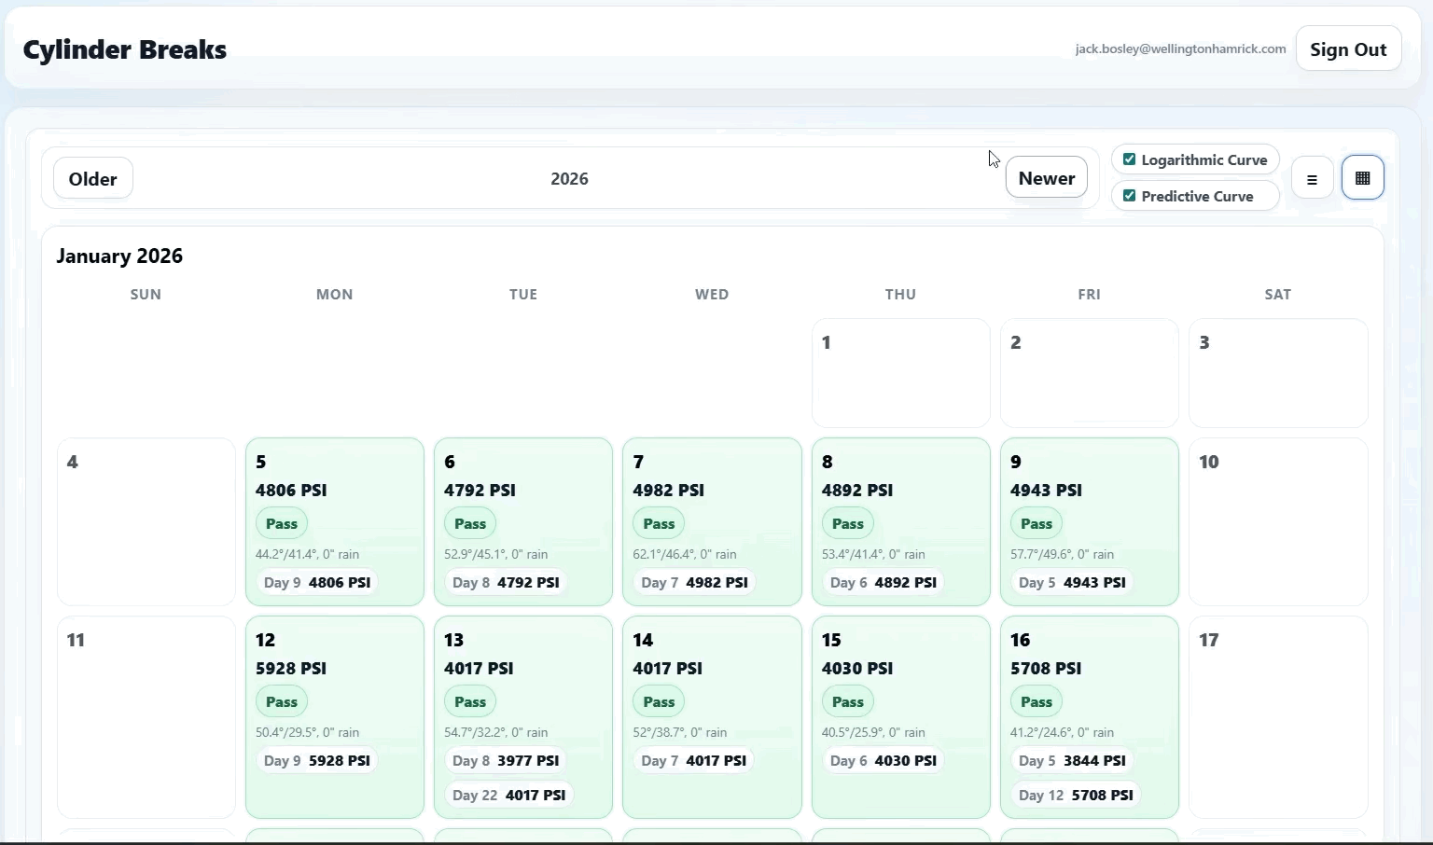The image size is (1433, 845).
Task: Click weather text 41.2°/24.6°, 0" rain
Action: [1063, 732]
